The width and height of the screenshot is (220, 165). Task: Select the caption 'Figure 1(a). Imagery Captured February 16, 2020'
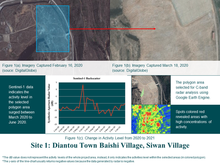pyautogui.click(x=42, y=66)
